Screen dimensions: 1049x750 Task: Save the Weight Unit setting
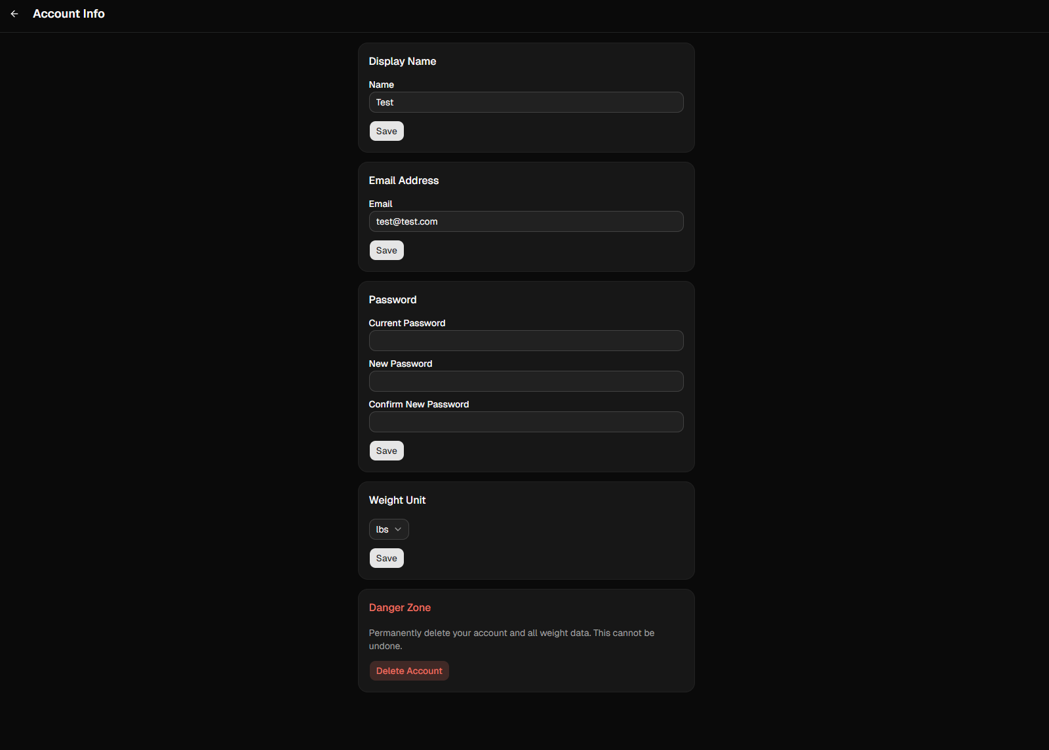click(x=386, y=558)
